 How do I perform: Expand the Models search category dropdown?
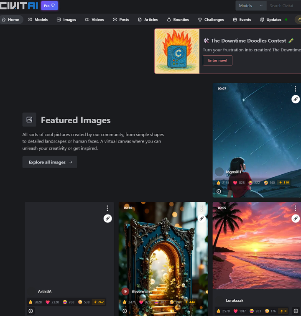click(251, 6)
